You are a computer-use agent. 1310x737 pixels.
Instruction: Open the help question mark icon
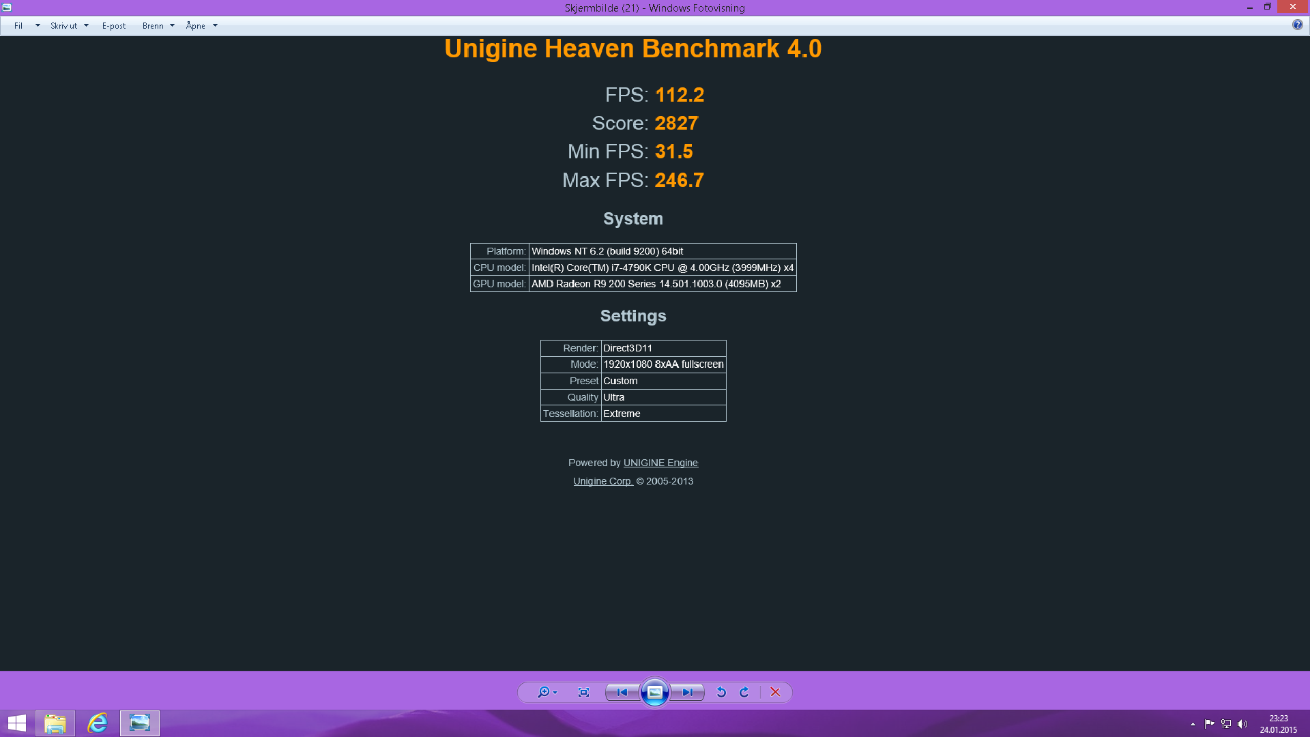tap(1297, 25)
